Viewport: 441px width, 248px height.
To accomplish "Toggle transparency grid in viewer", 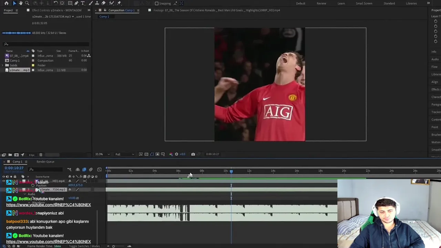I will [x=146, y=154].
